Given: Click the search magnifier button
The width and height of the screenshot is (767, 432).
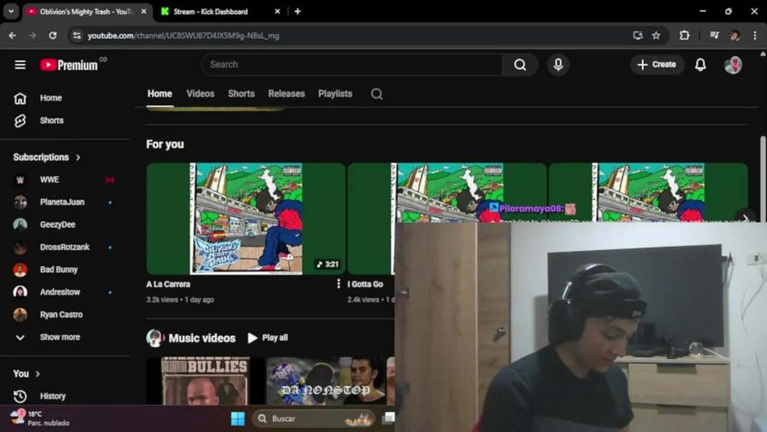Looking at the screenshot, I should tap(520, 65).
